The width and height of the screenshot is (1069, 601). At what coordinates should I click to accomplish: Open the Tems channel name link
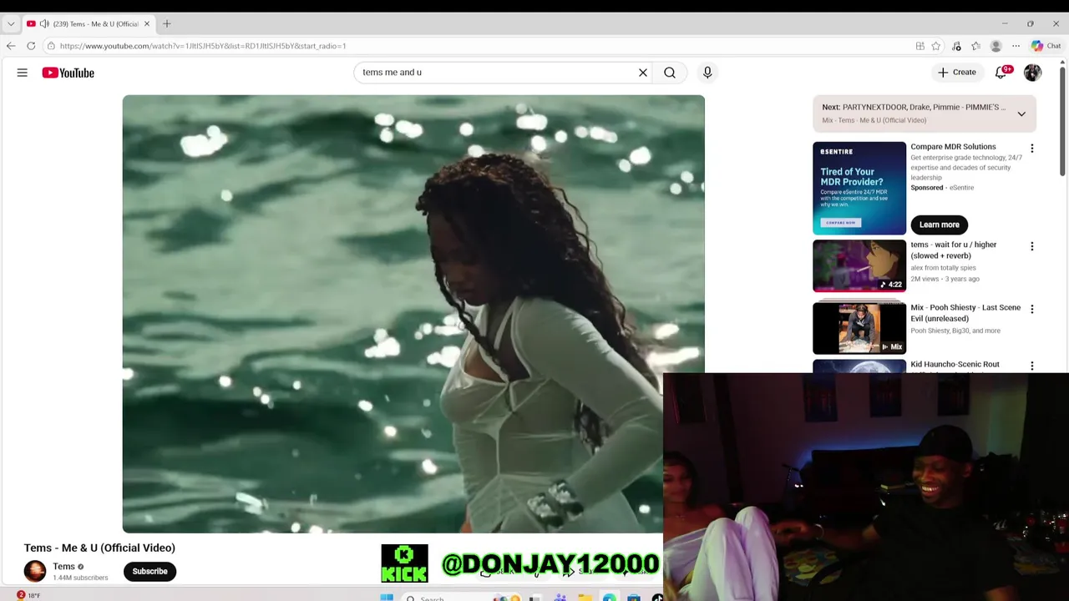pyautogui.click(x=63, y=567)
